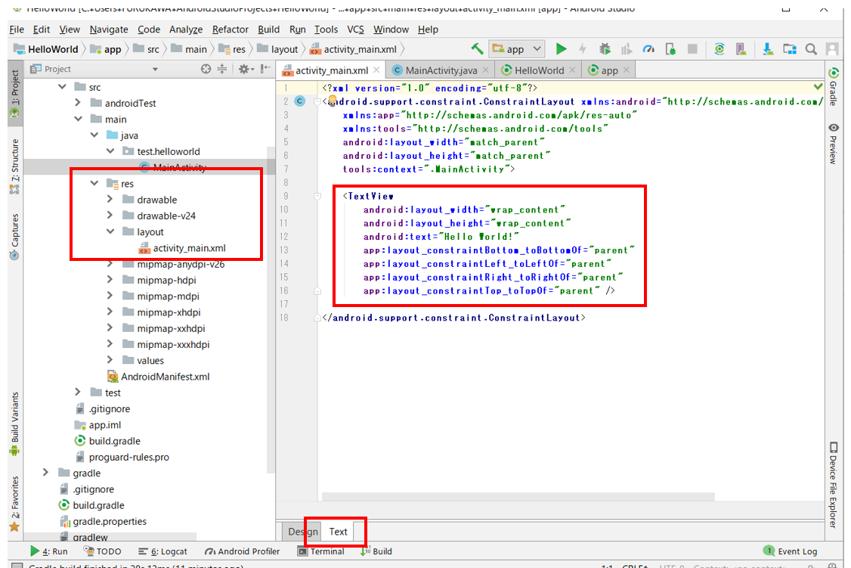Open the Event Log
Viewport: 851px width, 568px height.
[x=791, y=551]
